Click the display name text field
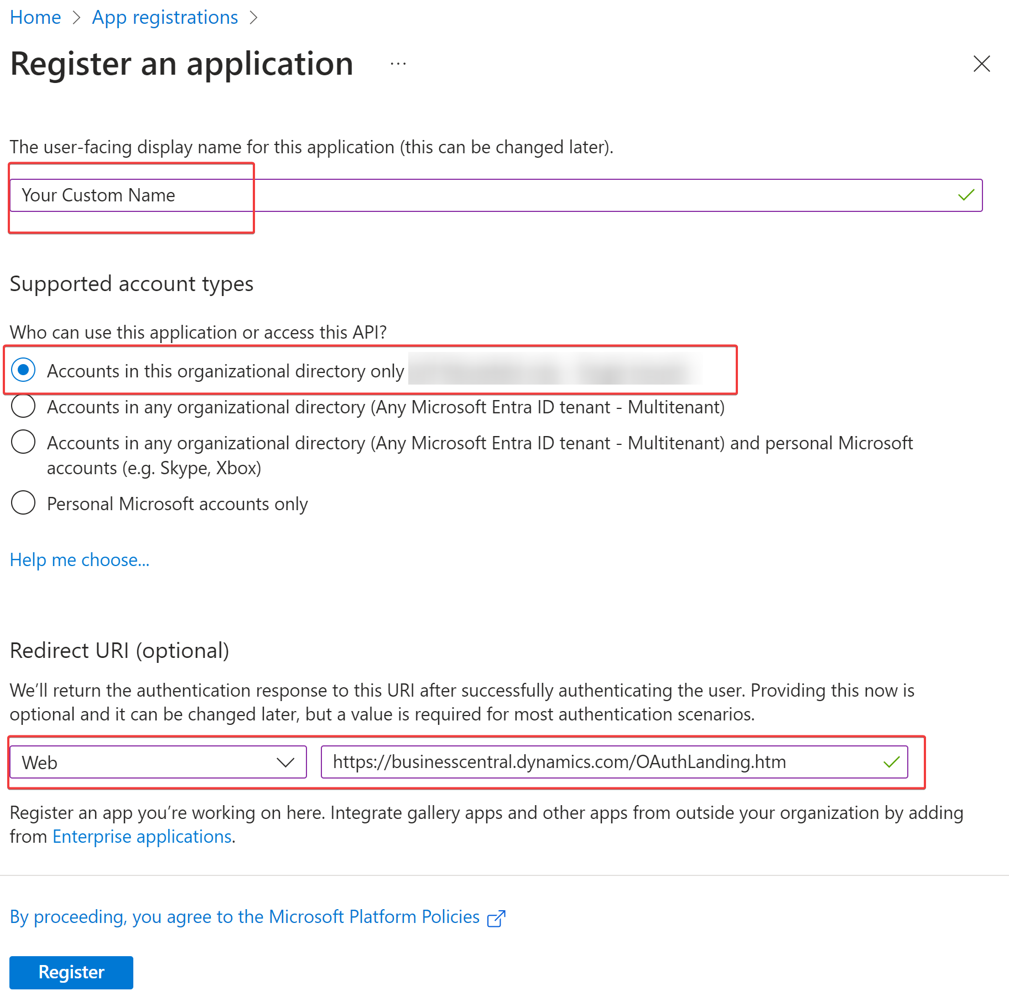Viewport: 1009px width, 1001px height. tap(487, 195)
